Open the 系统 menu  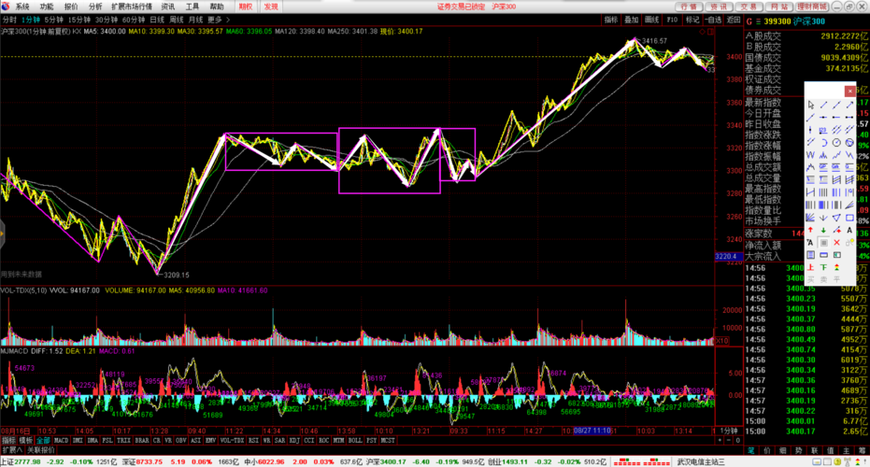coord(22,6)
